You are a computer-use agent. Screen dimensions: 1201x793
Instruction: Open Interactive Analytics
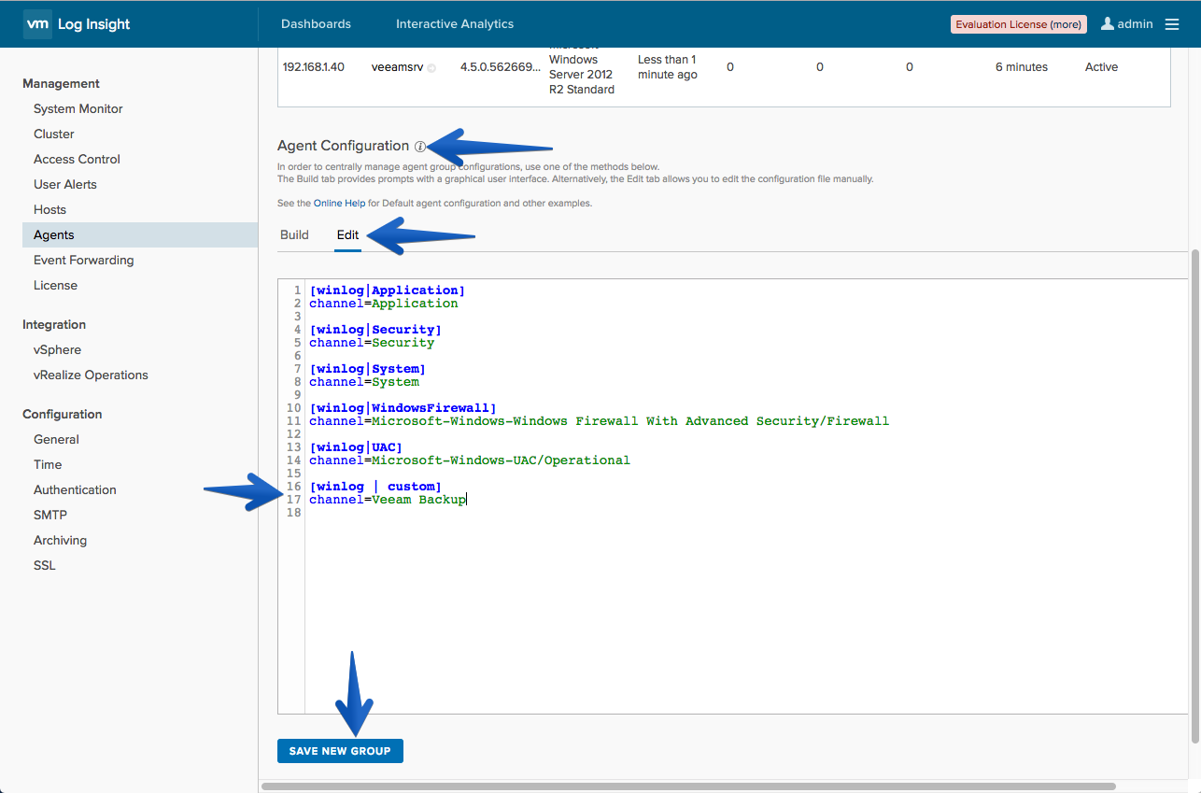coord(455,23)
